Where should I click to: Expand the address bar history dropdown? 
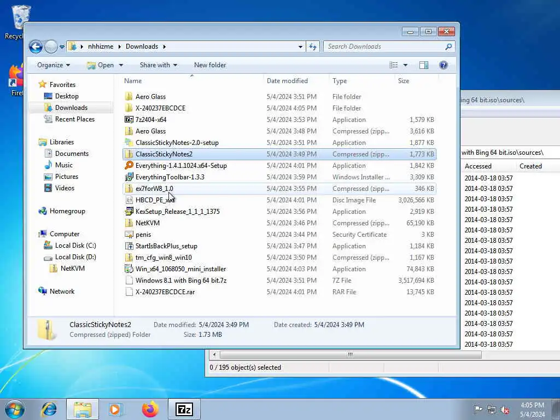300,46
